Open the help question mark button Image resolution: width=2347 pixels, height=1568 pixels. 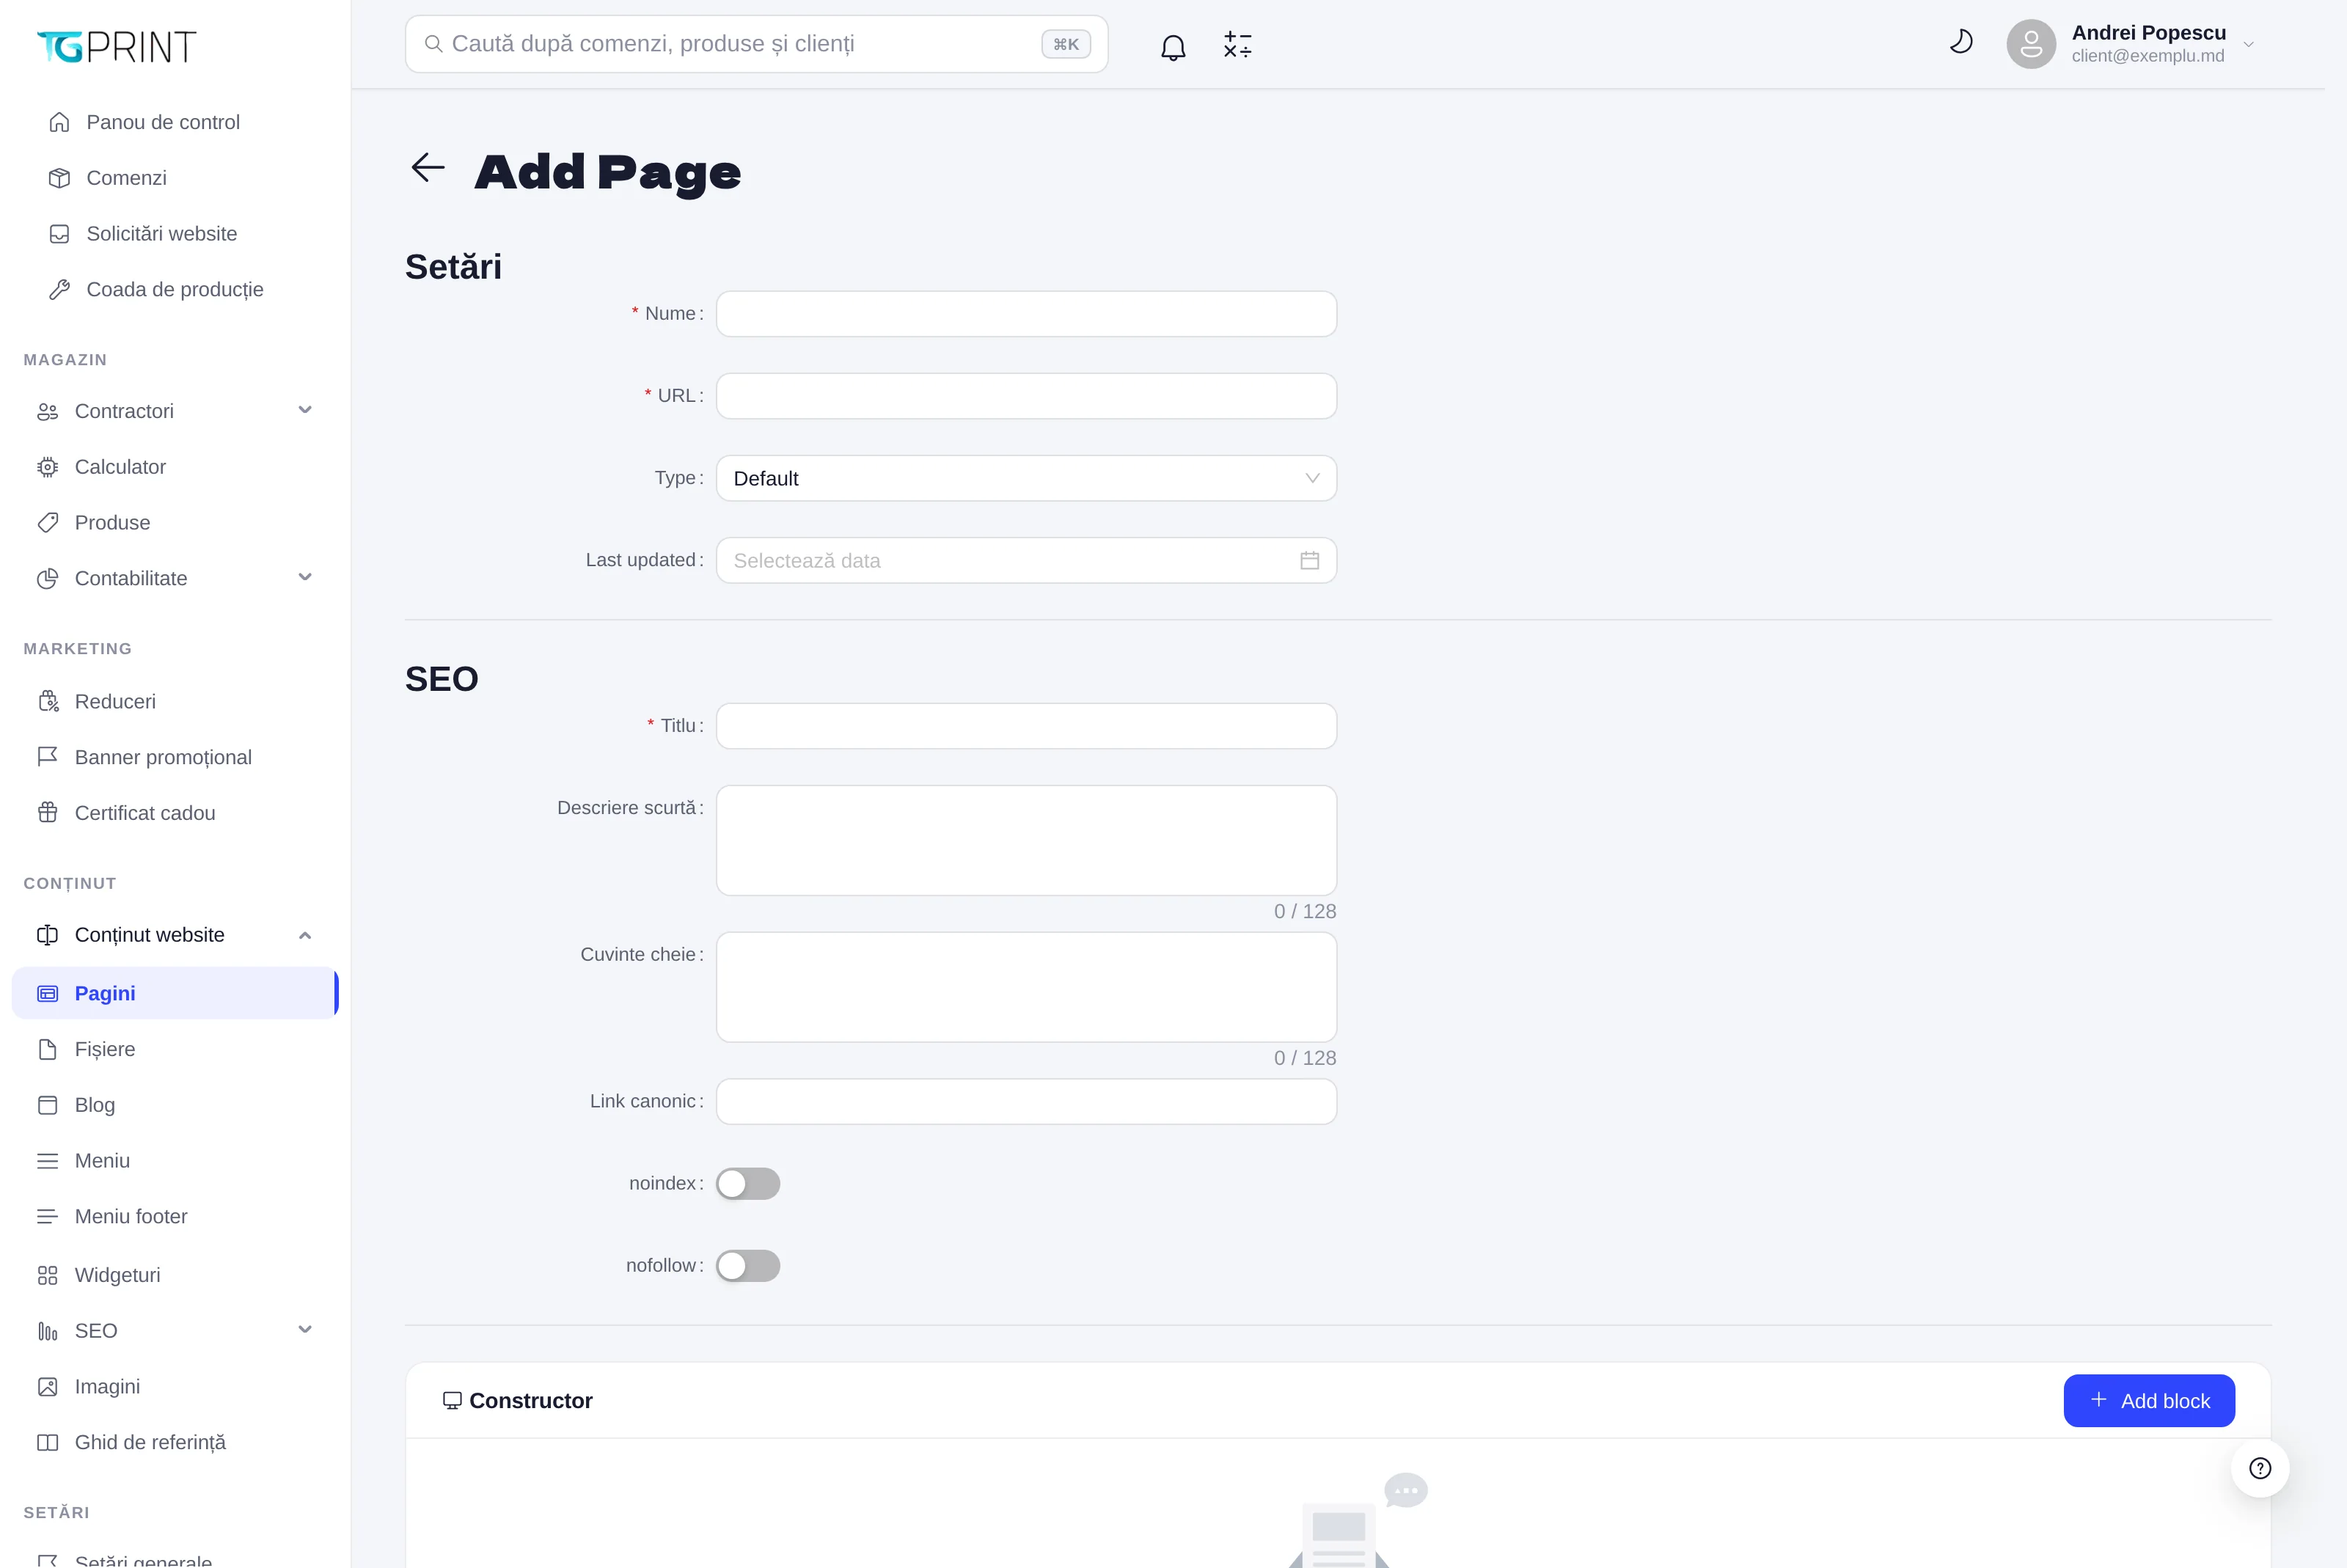coord(2260,1468)
